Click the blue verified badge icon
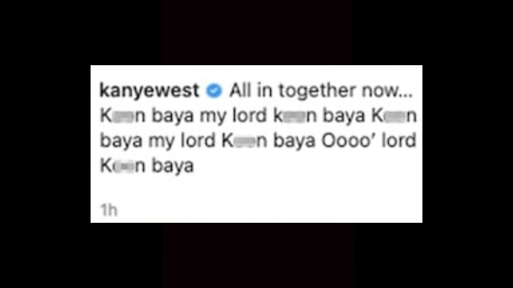This screenshot has height=288, width=513. pyautogui.click(x=214, y=91)
